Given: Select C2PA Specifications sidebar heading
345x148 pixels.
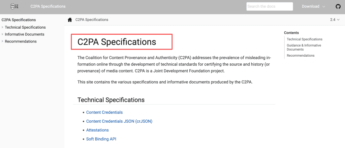Looking at the screenshot, I should (x=19, y=20).
